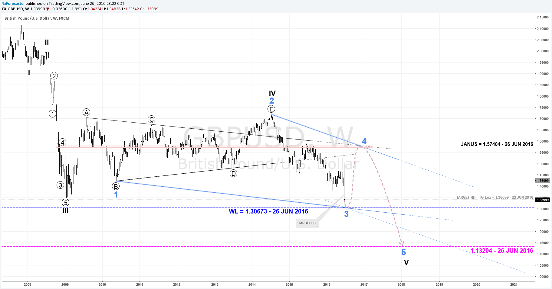Click the blue wave 5 label
552x289 pixels.
tap(404, 252)
